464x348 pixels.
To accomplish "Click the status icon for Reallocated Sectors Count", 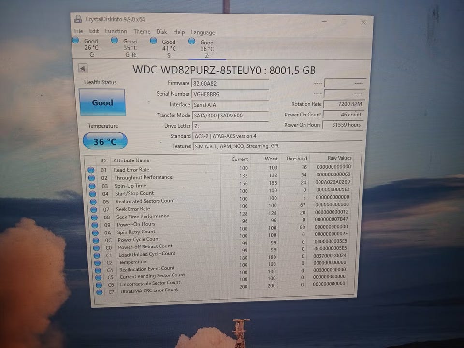I will point(93,202).
